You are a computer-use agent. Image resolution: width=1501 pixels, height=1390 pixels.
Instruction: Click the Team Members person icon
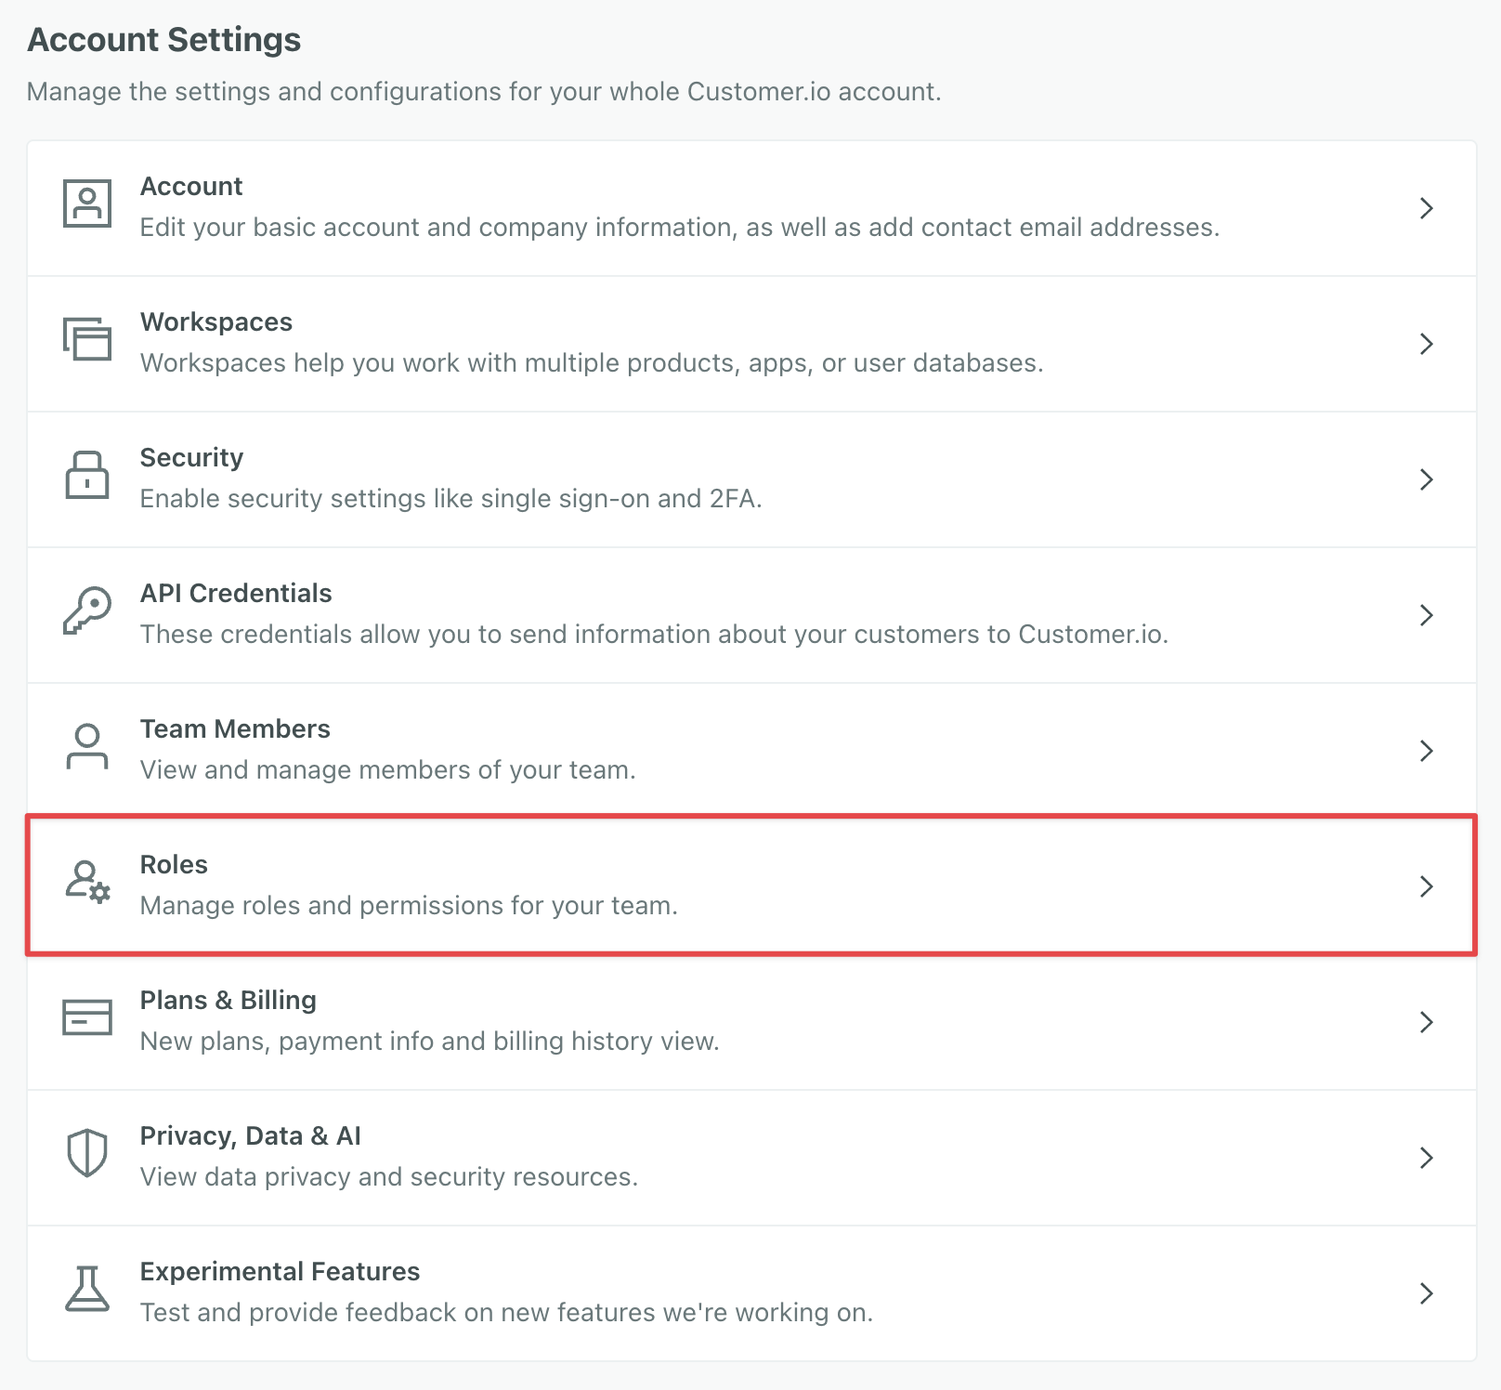(x=86, y=749)
